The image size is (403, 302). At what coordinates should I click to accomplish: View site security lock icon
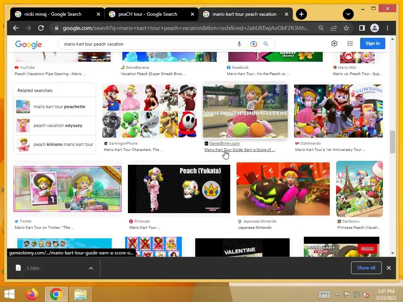point(57,28)
